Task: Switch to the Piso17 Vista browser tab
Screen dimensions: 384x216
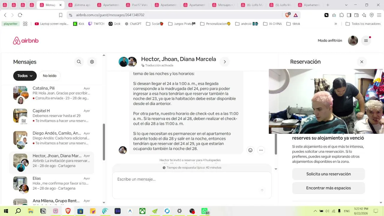Action: tap(137, 5)
